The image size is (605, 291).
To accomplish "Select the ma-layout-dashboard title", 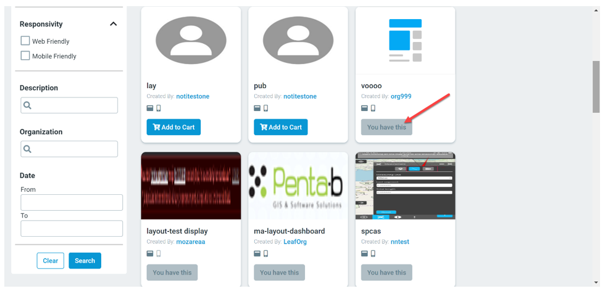I will point(290,231).
